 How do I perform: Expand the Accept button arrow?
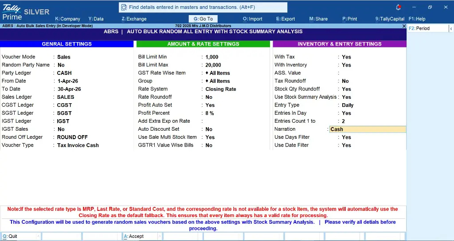[160, 237]
